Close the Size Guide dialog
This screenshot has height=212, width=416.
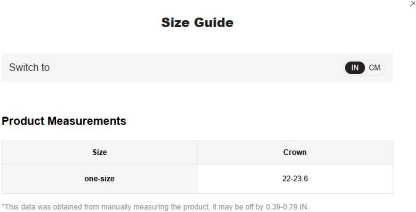click(x=413, y=4)
